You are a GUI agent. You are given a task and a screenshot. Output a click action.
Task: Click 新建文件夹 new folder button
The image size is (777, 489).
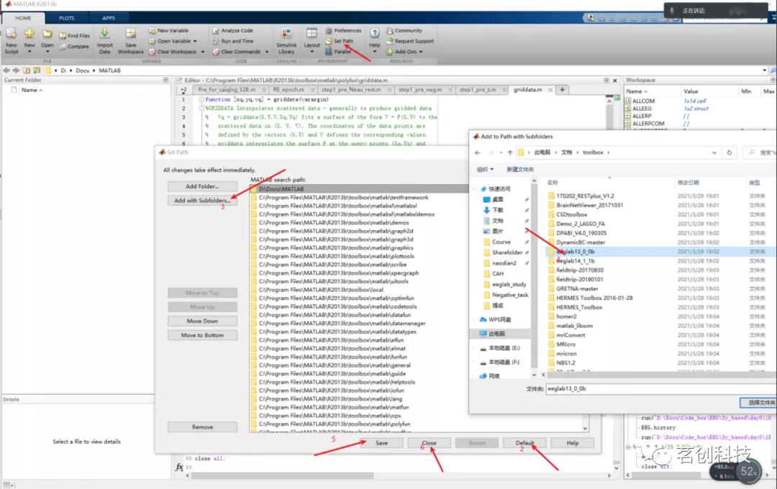tap(520, 170)
